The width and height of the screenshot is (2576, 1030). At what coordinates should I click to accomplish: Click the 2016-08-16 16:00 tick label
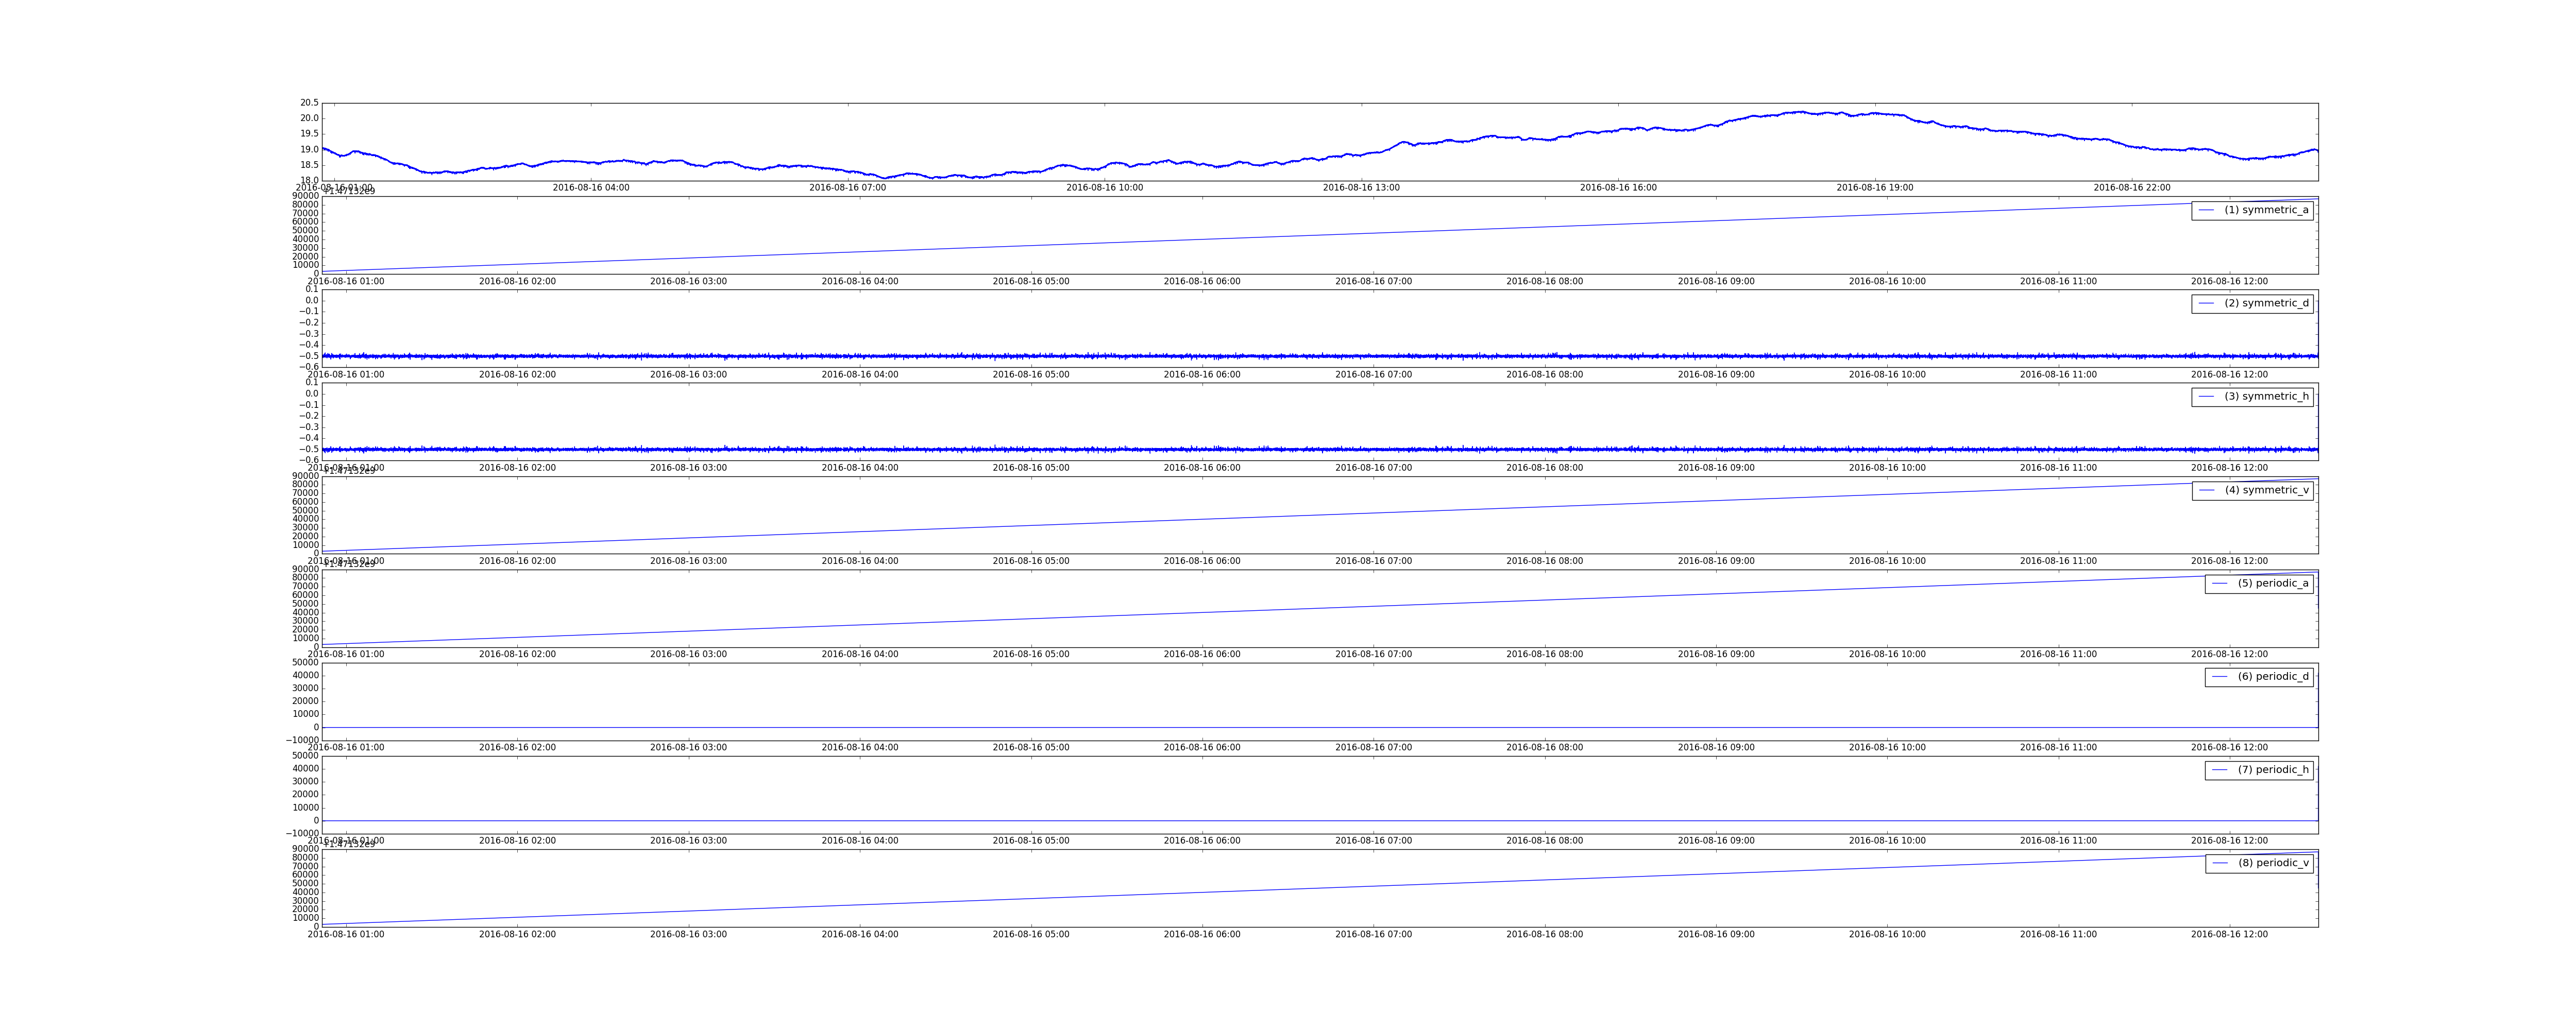pyautogui.click(x=1618, y=188)
